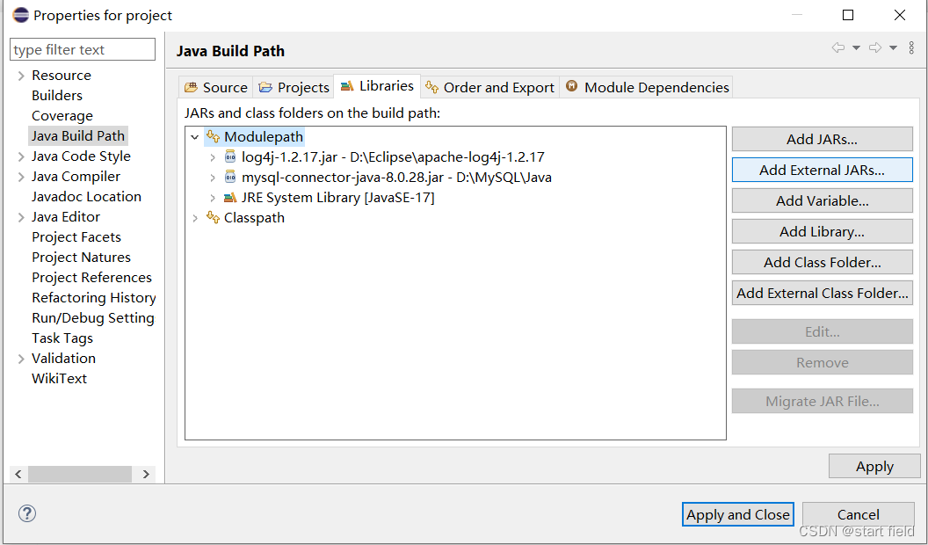Click the JRE System Library icon
The image size is (928, 545).
click(230, 197)
